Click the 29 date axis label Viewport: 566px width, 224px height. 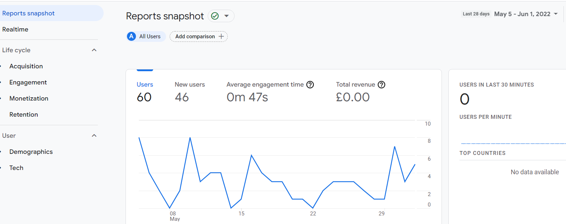[x=382, y=214]
